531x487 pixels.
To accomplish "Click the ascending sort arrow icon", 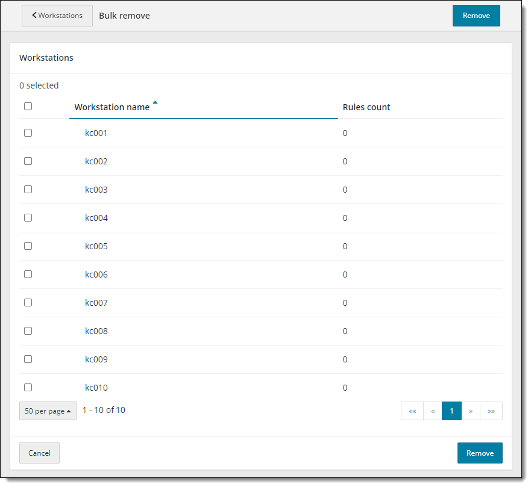I will [155, 102].
